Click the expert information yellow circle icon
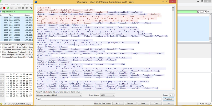The image size is (212, 106). (x=1, y=104)
